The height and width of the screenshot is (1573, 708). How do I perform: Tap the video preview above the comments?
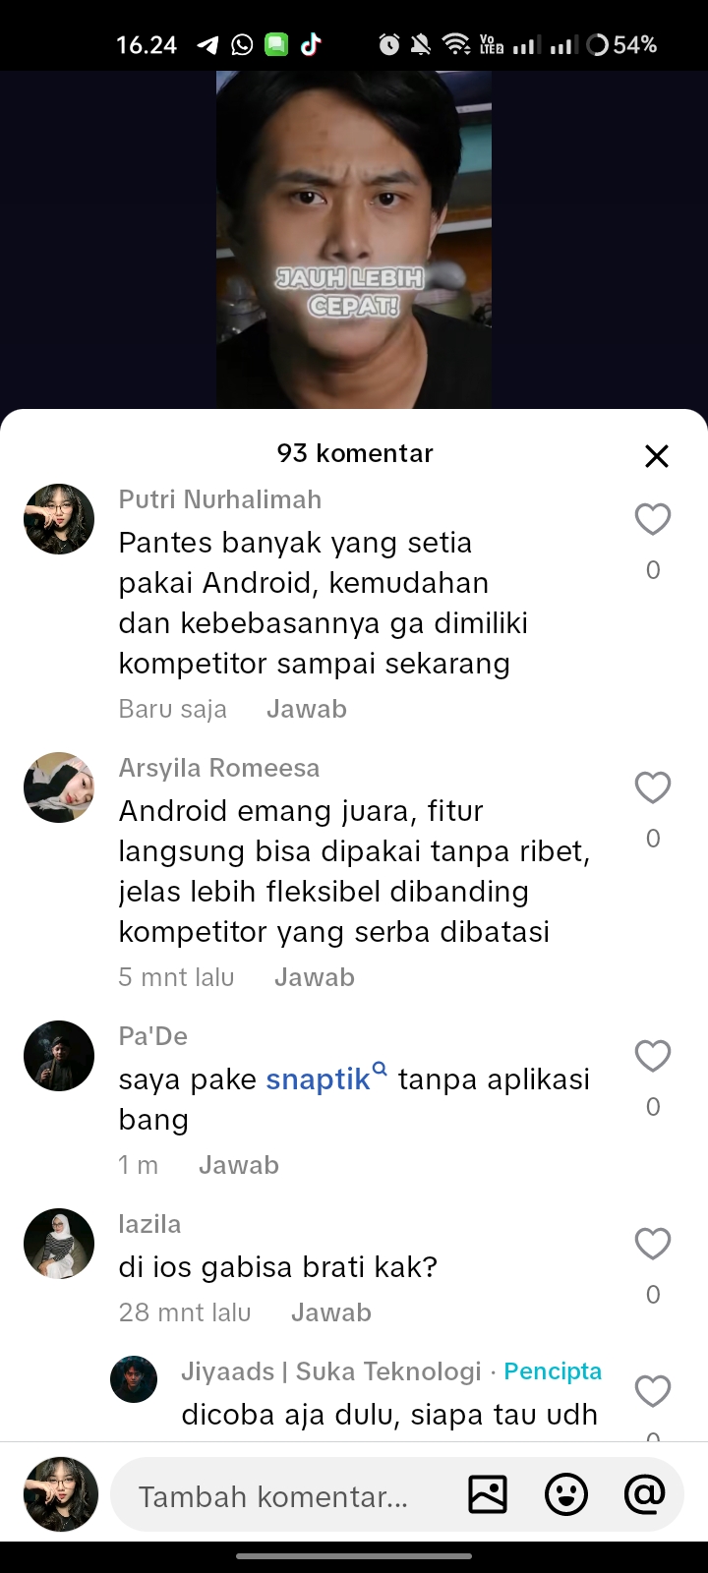tap(354, 240)
